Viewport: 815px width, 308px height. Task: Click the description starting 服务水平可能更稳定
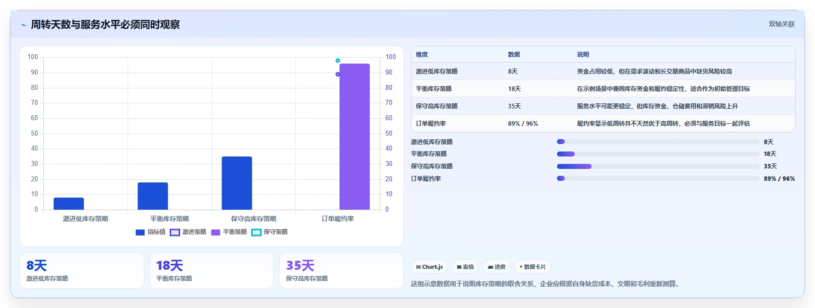pyautogui.click(x=657, y=106)
